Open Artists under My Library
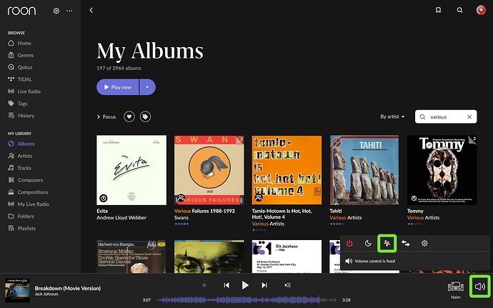The height and width of the screenshot is (308, 493). coord(20,156)
